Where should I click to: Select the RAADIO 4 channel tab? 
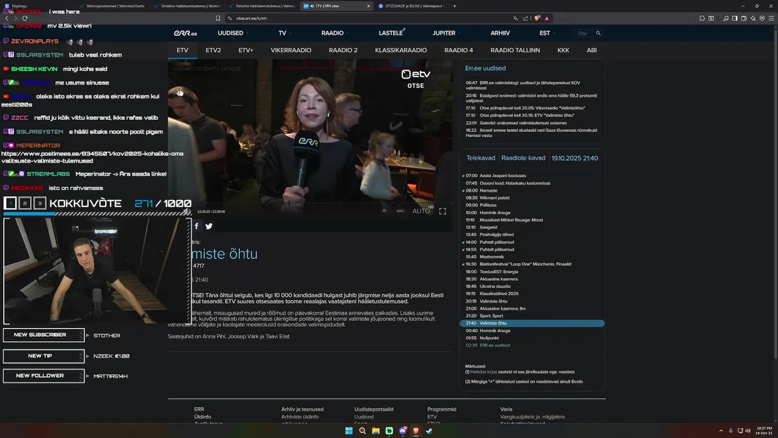click(458, 50)
